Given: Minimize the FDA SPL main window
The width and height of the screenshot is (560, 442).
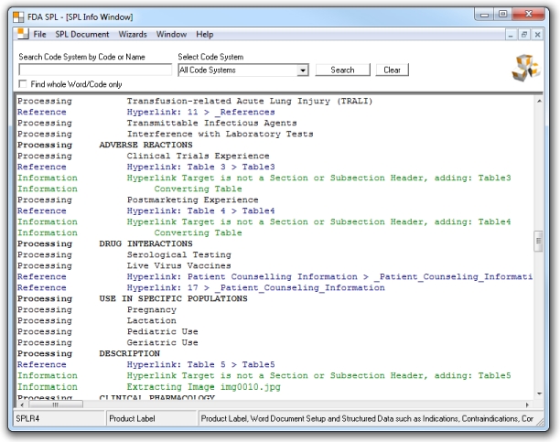Looking at the screenshot, I should click(x=484, y=15).
